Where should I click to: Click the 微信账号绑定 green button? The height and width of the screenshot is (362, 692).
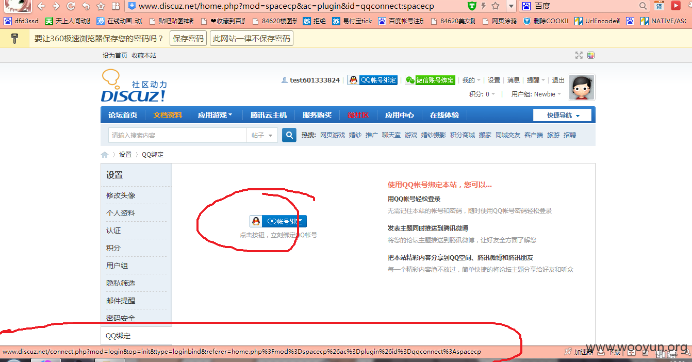pos(430,80)
